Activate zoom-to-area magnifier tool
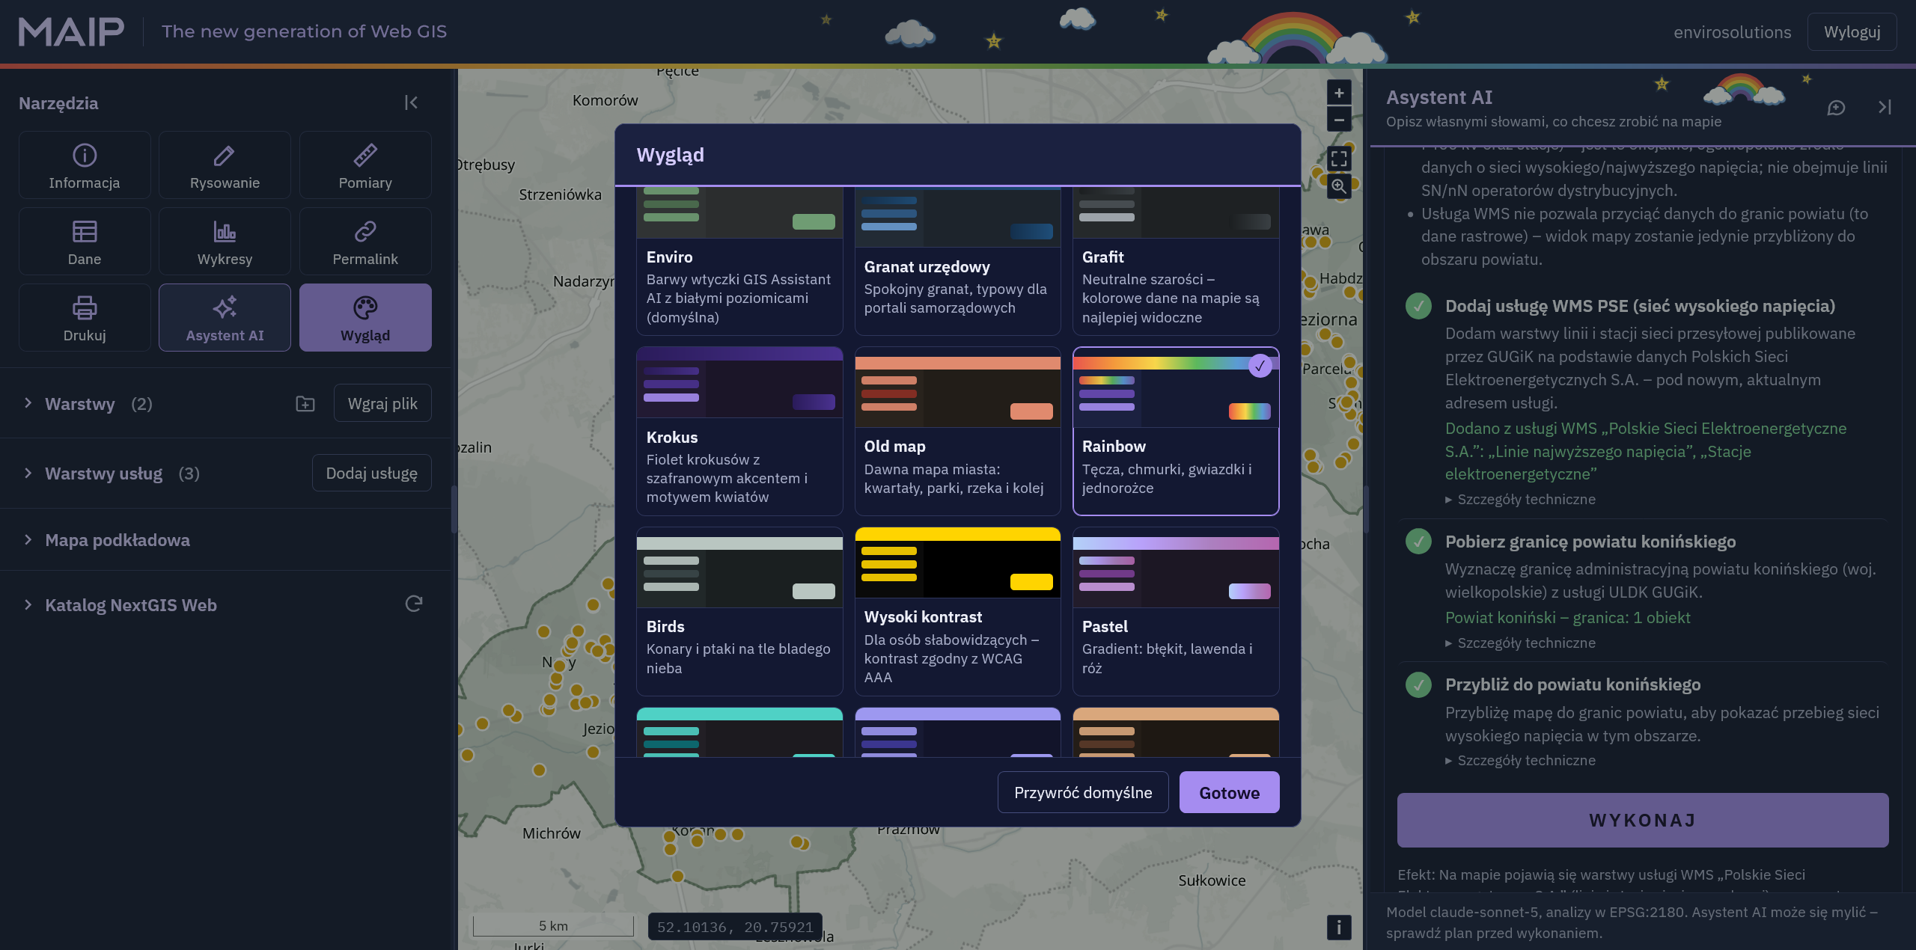This screenshot has height=950, width=1916. (x=1339, y=186)
